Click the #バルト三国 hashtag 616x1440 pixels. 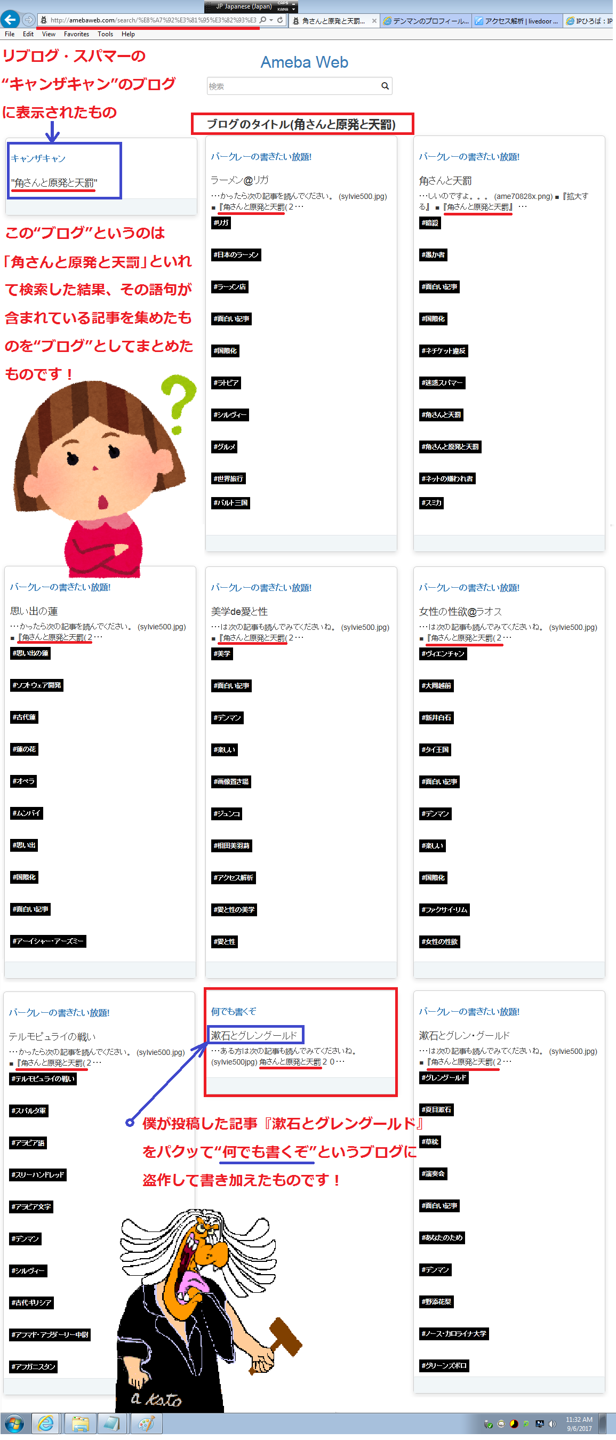coord(230,502)
